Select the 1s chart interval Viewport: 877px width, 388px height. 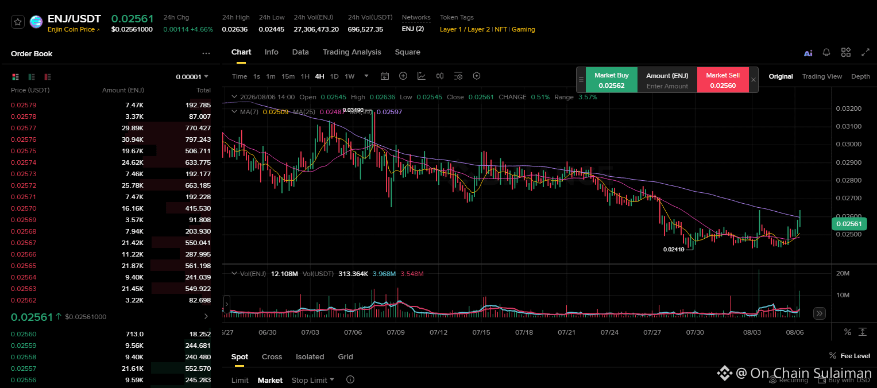click(x=257, y=76)
